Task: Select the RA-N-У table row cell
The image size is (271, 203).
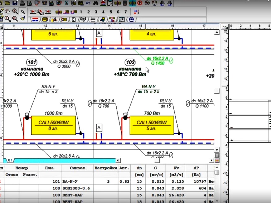Action: click(x=77, y=182)
